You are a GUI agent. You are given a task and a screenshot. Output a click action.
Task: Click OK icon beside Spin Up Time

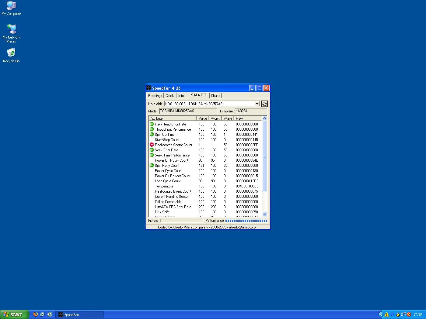click(x=152, y=135)
